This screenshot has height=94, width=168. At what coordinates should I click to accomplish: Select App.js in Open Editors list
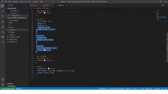point(14,13)
